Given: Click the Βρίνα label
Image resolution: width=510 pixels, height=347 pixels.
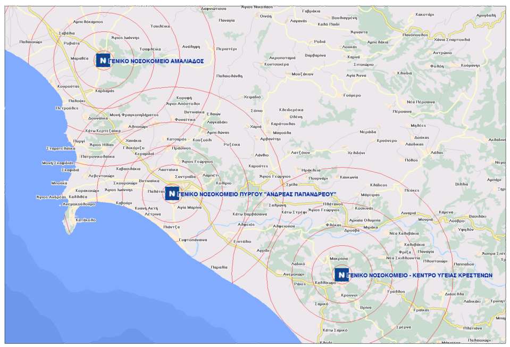Looking at the screenshot, I should 365,308.
